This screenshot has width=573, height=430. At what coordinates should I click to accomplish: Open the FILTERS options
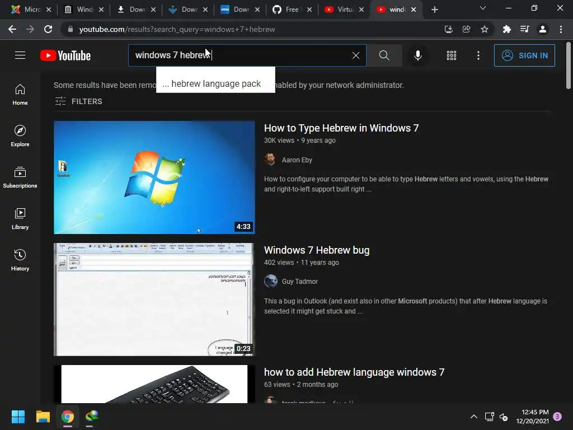click(x=78, y=101)
